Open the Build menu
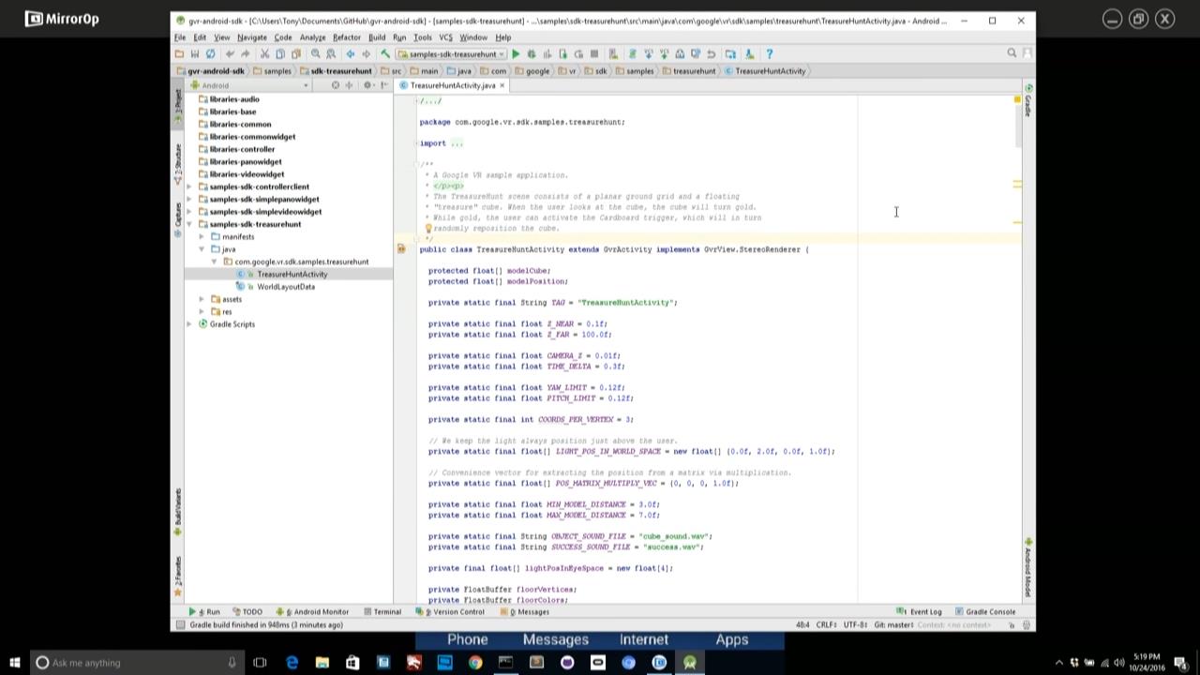 tap(377, 37)
